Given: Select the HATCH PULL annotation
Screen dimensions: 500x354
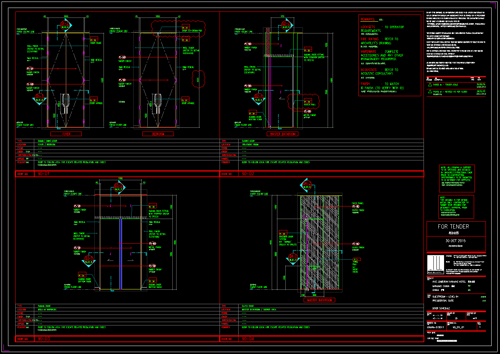Looking at the screenshot, I should pyautogui.click(x=310, y=105).
